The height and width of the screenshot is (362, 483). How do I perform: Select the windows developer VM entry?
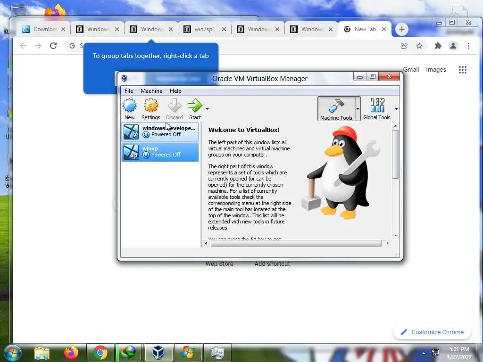tap(160, 132)
